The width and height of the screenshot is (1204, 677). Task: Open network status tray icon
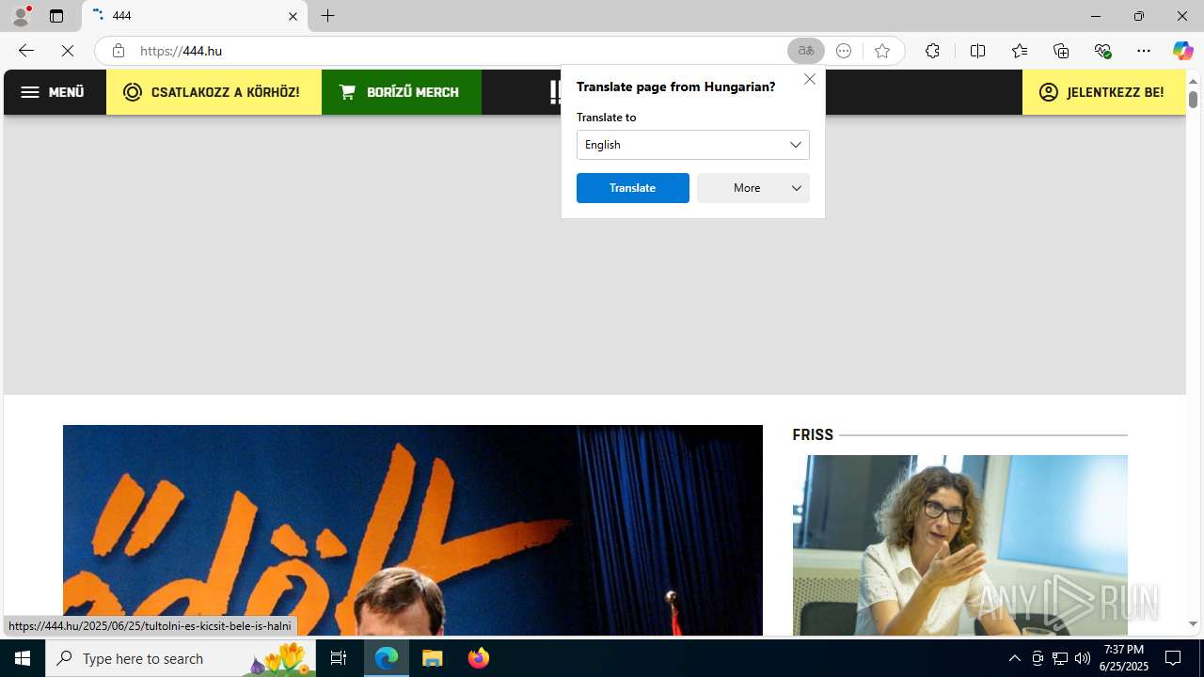1060,658
